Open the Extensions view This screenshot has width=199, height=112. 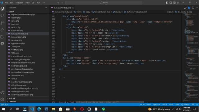2,37
